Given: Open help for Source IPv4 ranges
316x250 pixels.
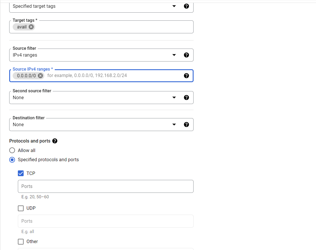Looking at the screenshot, I should click(x=186, y=76).
